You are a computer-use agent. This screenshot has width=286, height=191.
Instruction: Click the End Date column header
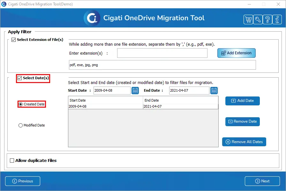[181, 100]
